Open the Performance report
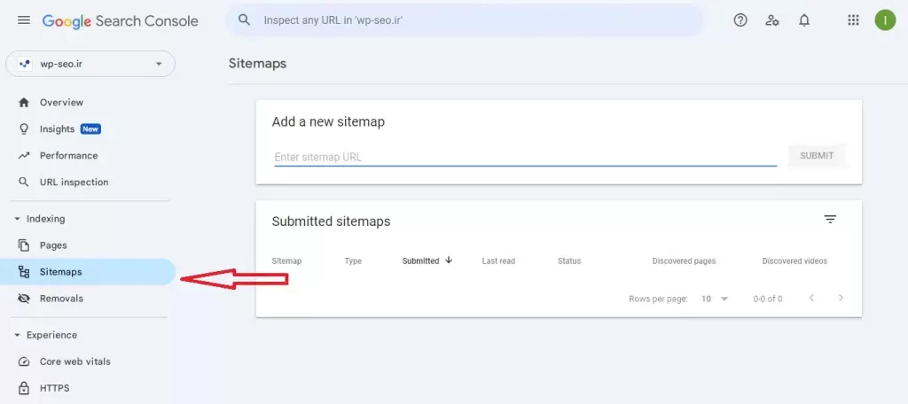Image resolution: width=908 pixels, height=404 pixels. tap(68, 156)
